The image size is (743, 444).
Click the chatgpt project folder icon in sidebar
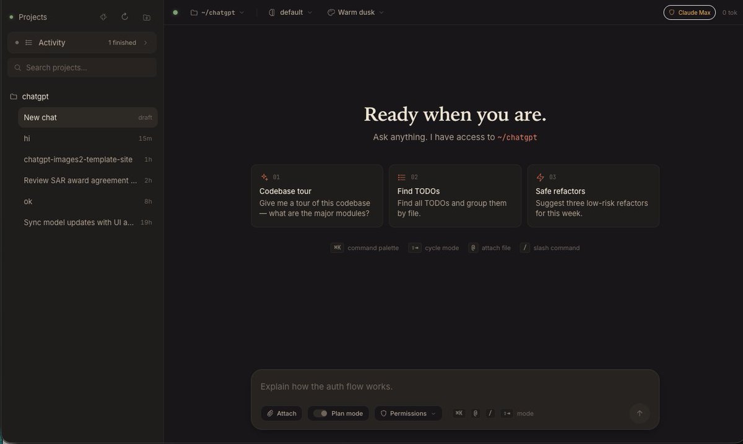tap(14, 96)
